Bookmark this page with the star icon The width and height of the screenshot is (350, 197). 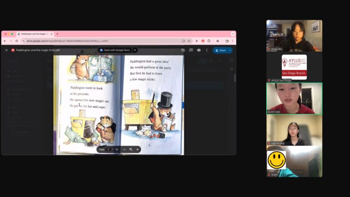click(189, 41)
